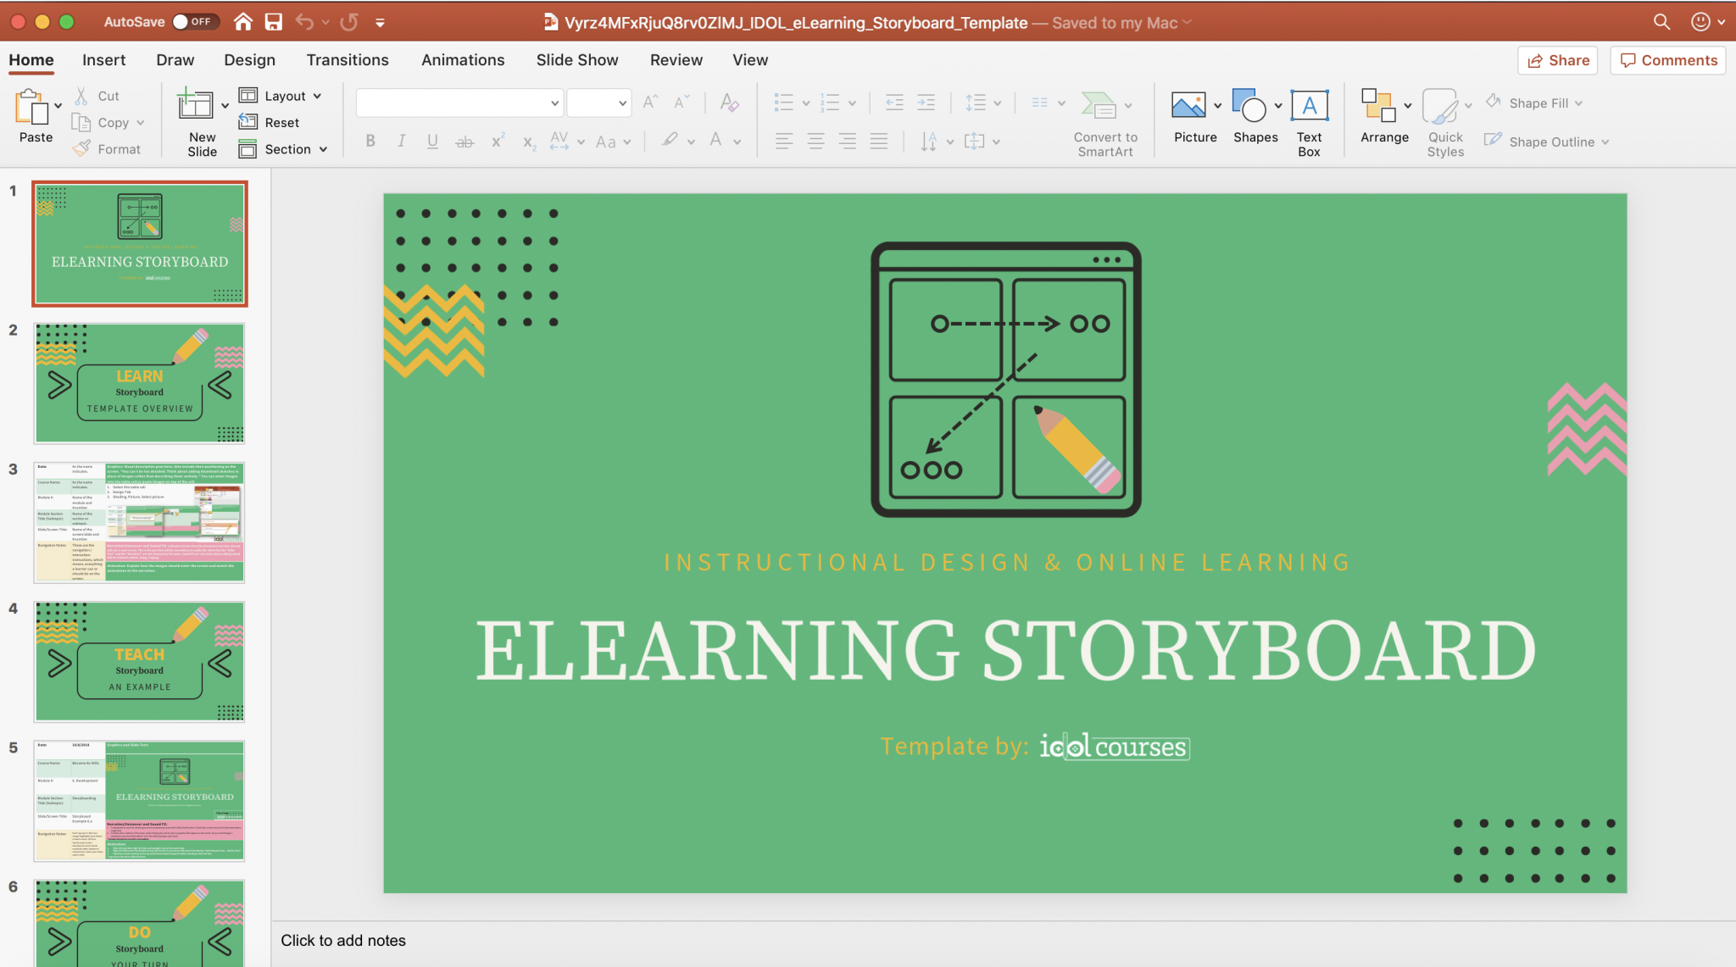Insert a Text Box
Screen dimensions: 1736x967
tap(1309, 107)
